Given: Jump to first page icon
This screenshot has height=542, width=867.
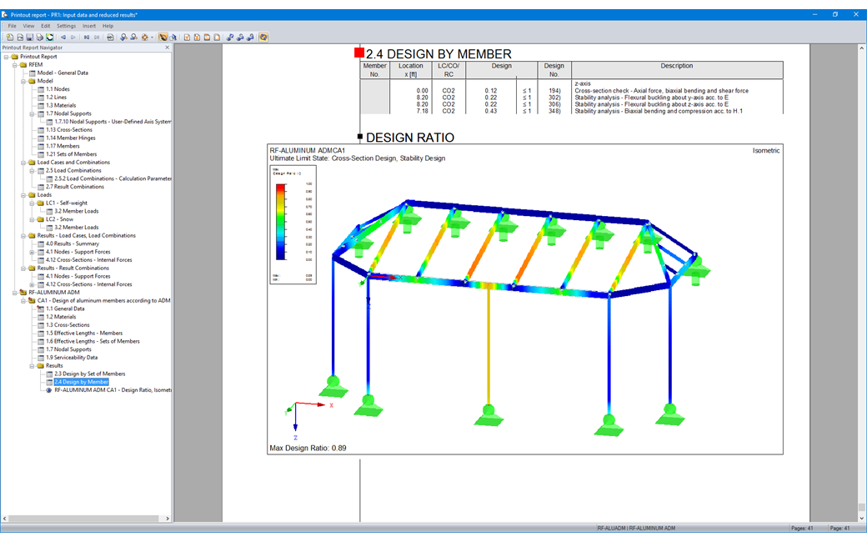Looking at the screenshot, I should [87, 37].
